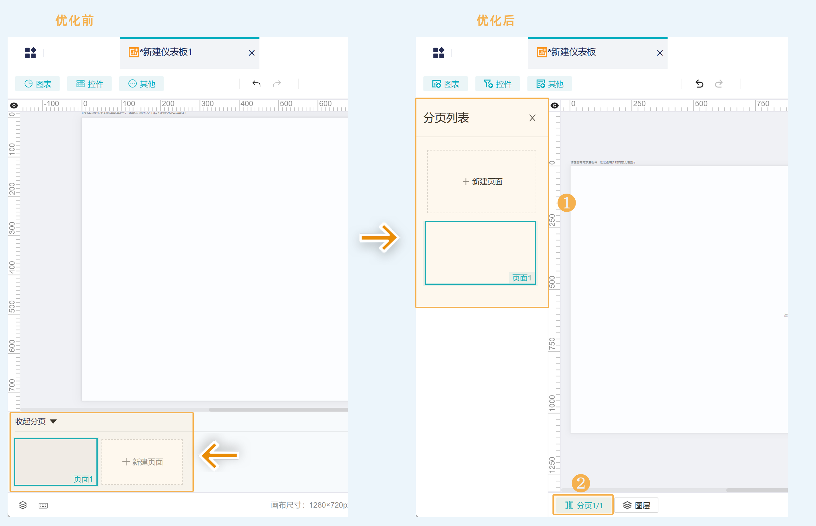Click the undo icon in right toolbar
Image resolution: width=816 pixels, height=526 pixels.
(699, 84)
